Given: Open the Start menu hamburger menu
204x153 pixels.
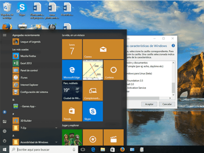Looking at the screenshot, I should coord(5,35).
